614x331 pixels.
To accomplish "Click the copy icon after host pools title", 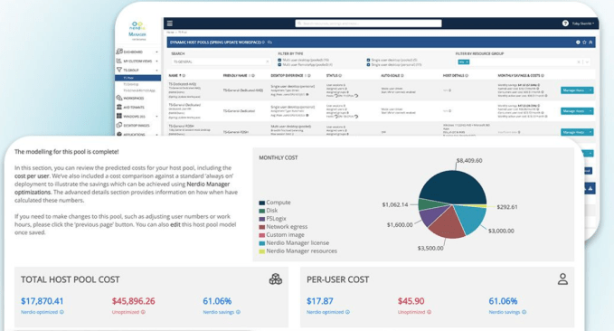I will tap(269, 42).
